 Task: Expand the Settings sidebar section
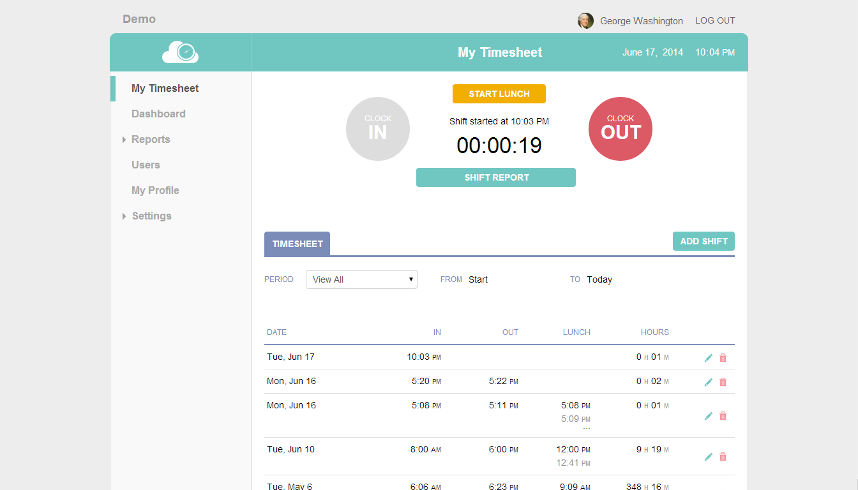pos(151,216)
